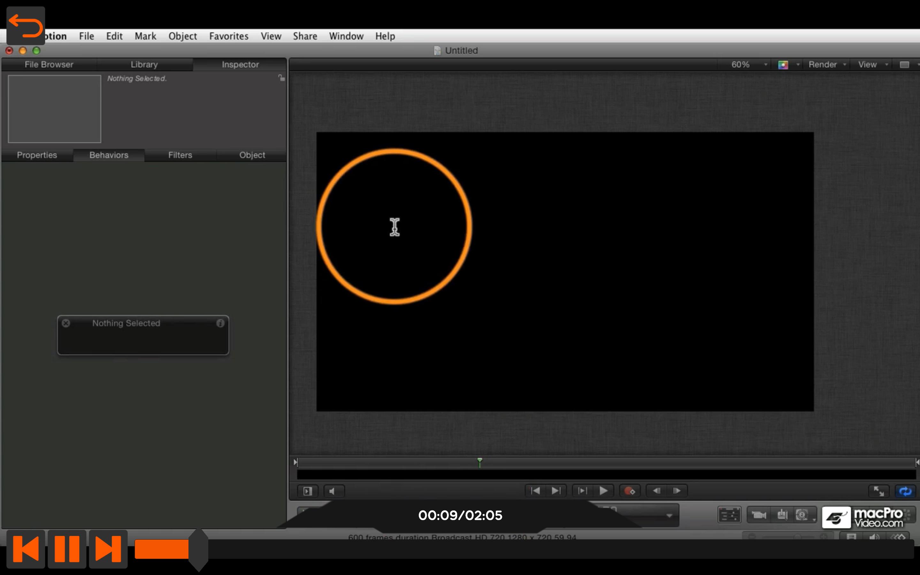Click the black mini-timeline bar
This screenshot has width=920, height=575.
[606, 475]
